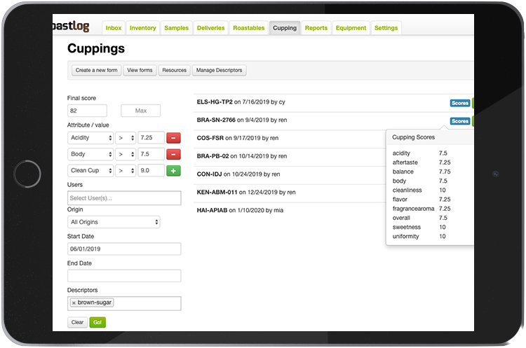This screenshot has width=526, height=348.
Task: Click the Max final score field
Action: click(140, 111)
